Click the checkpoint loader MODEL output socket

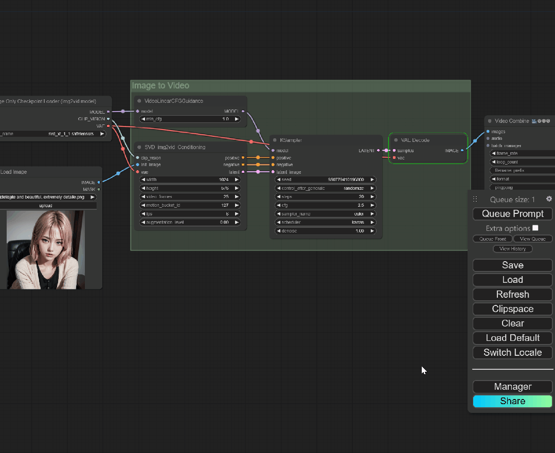pyautogui.click(x=109, y=112)
